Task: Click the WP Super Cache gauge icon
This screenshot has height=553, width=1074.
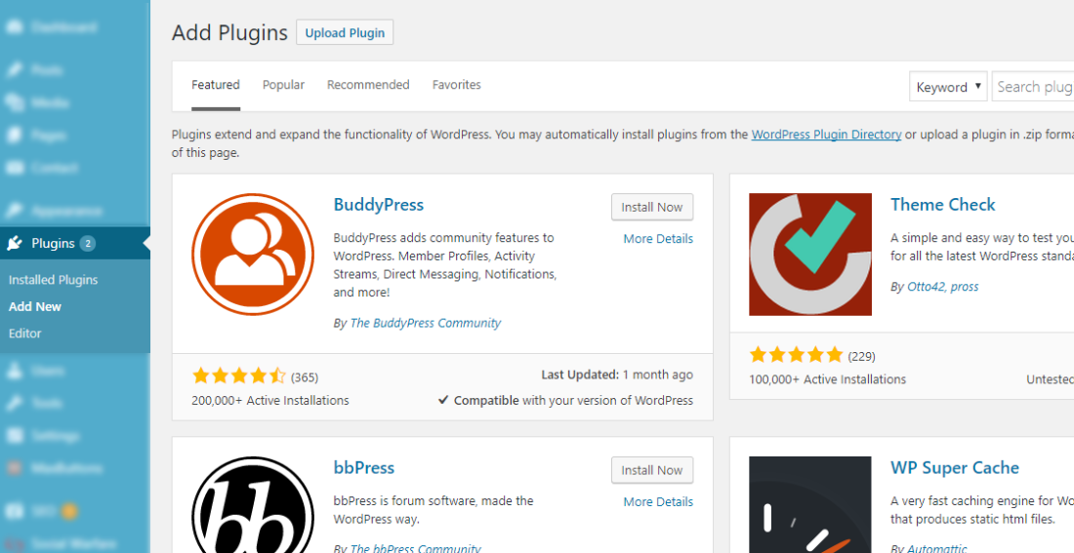Action: tap(810, 507)
